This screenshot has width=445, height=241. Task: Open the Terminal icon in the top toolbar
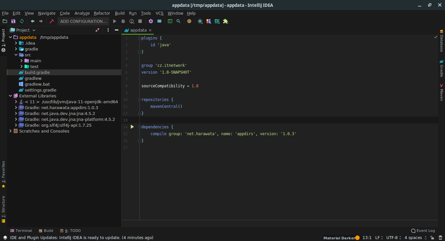(x=170, y=21)
